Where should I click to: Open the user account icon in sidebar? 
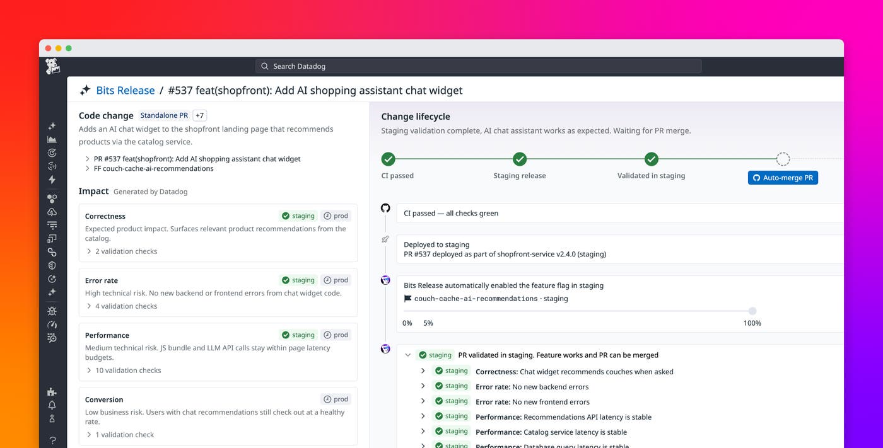click(52, 418)
